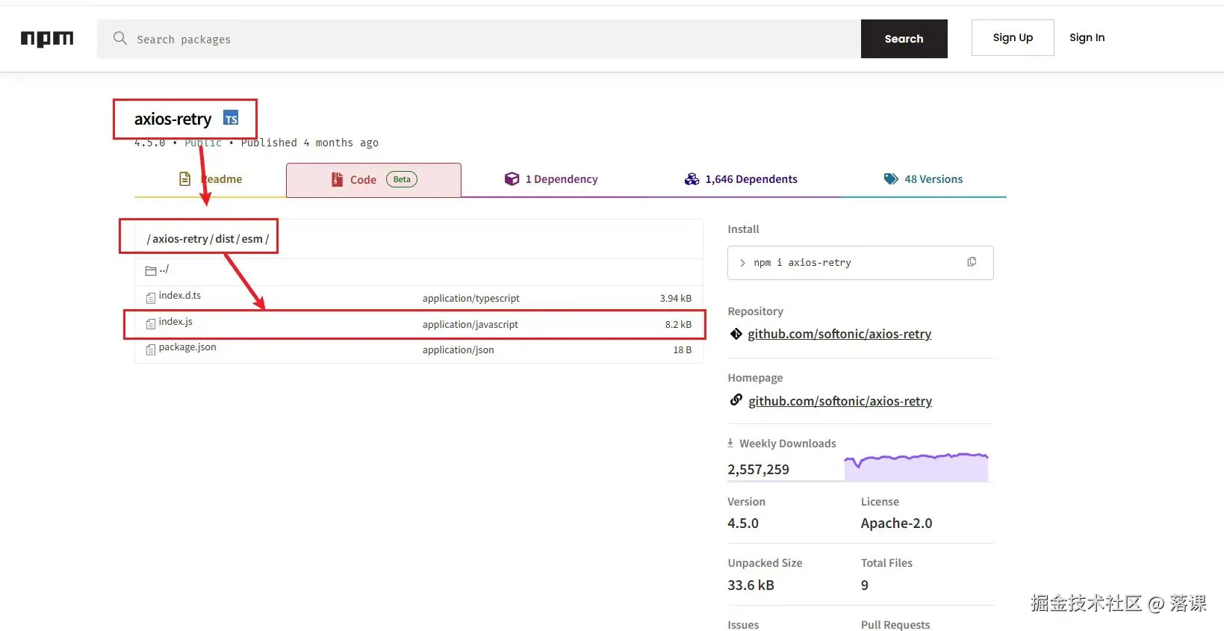
Task: Open package.json file
Action: [187, 347]
